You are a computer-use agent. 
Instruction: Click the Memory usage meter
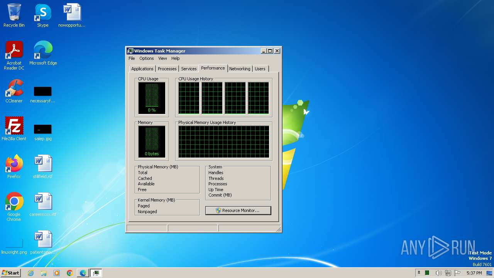pyautogui.click(x=152, y=142)
